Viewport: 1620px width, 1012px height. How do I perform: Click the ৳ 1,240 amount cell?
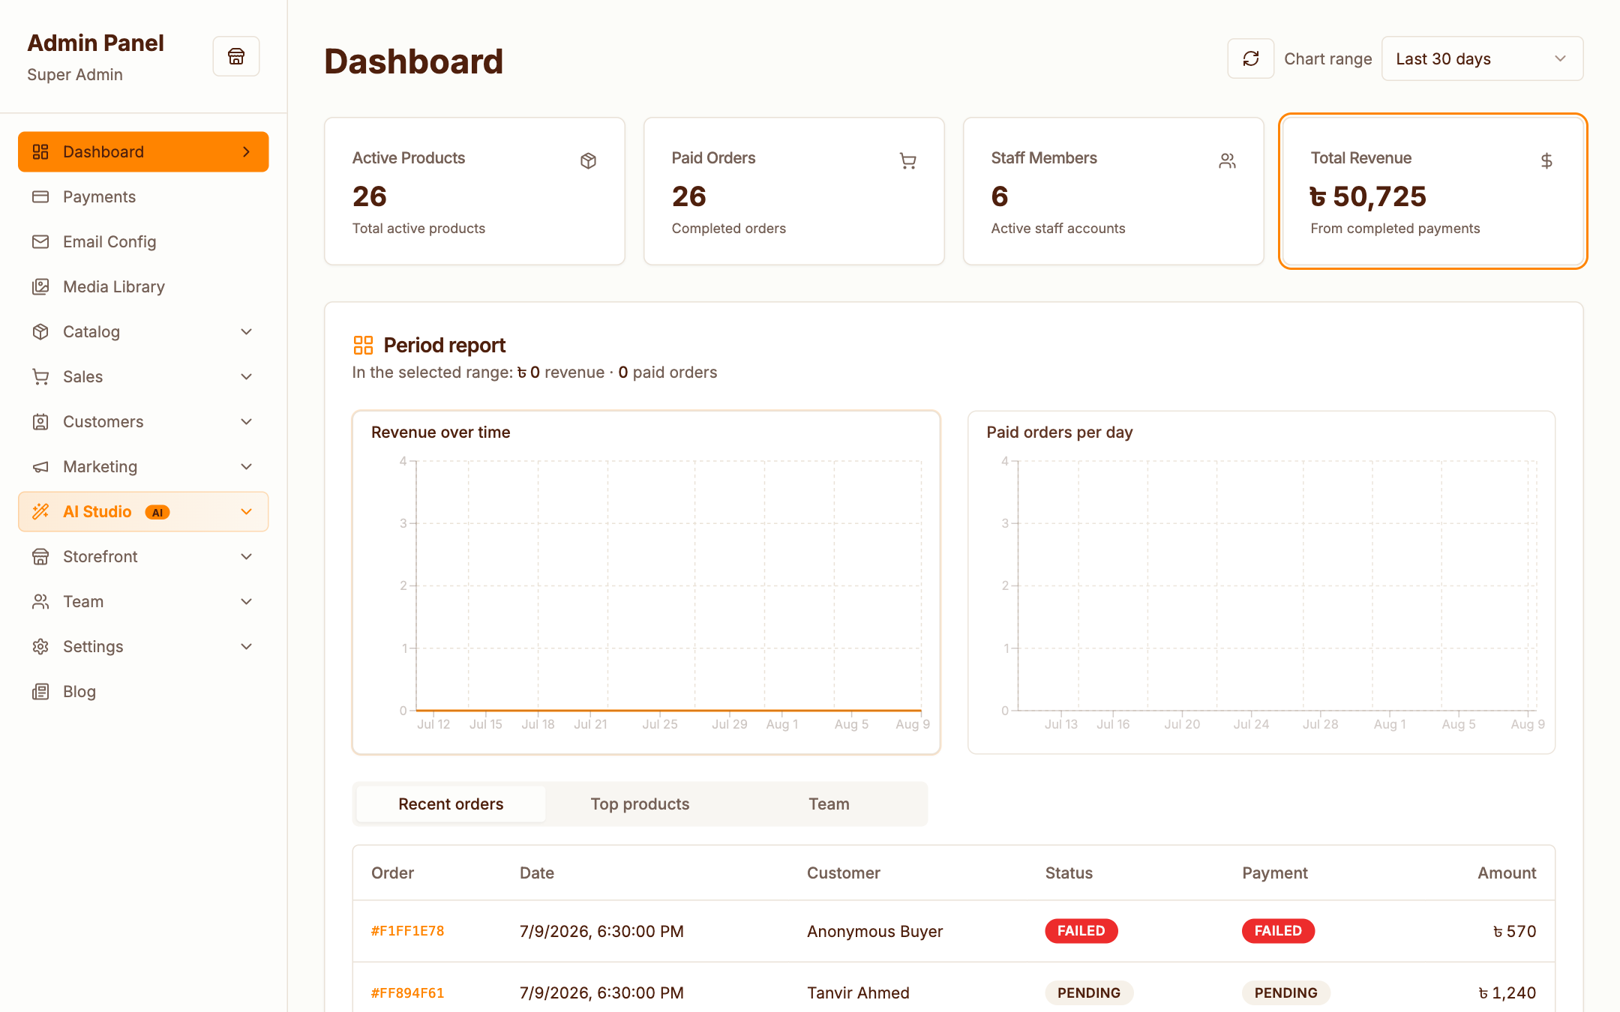pyautogui.click(x=1507, y=993)
